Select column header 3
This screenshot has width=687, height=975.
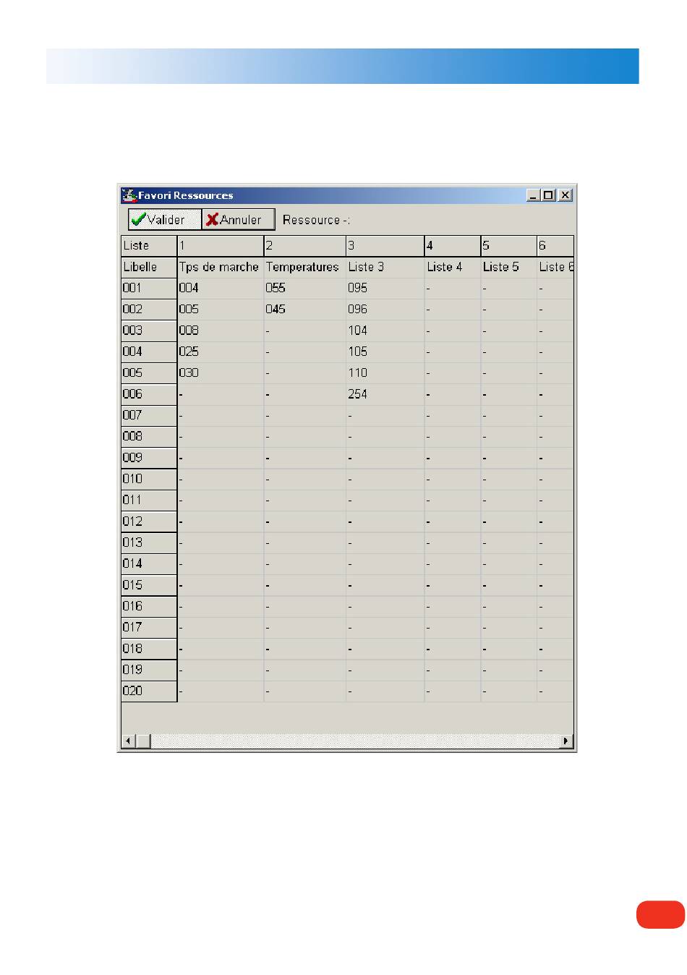point(385,246)
